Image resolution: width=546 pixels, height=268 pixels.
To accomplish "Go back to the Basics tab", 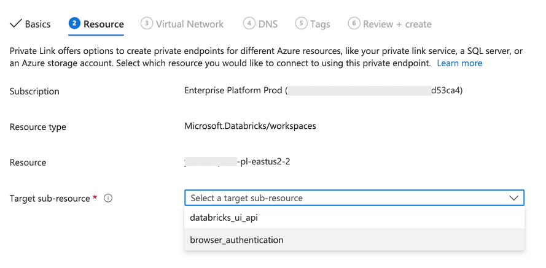I will (37, 25).
